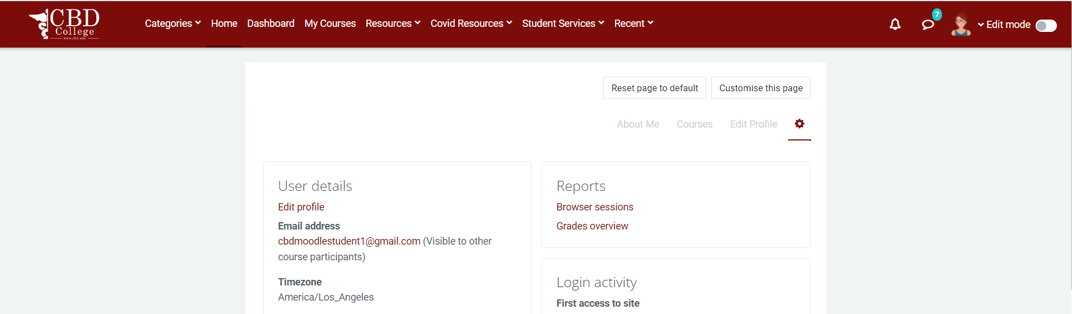
Task: Switch to the About Me tab
Action: coord(638,124)
